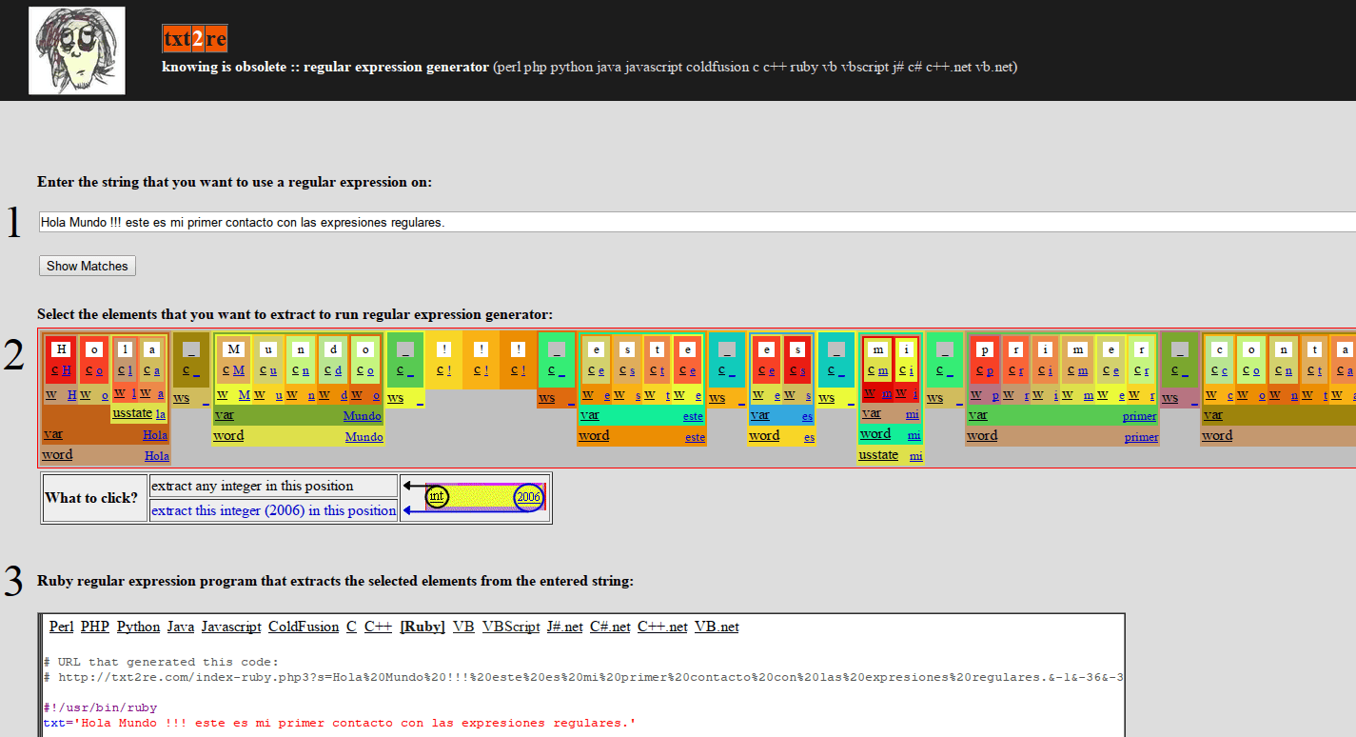The image size is (1356, 737).
Task: Click the txt2re orange logo
Action: click(194, 39)
